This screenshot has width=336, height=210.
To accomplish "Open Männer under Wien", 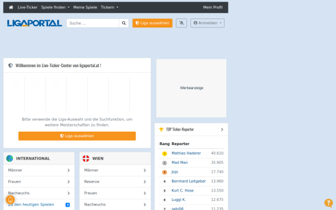I will click(x=115, y=170).
